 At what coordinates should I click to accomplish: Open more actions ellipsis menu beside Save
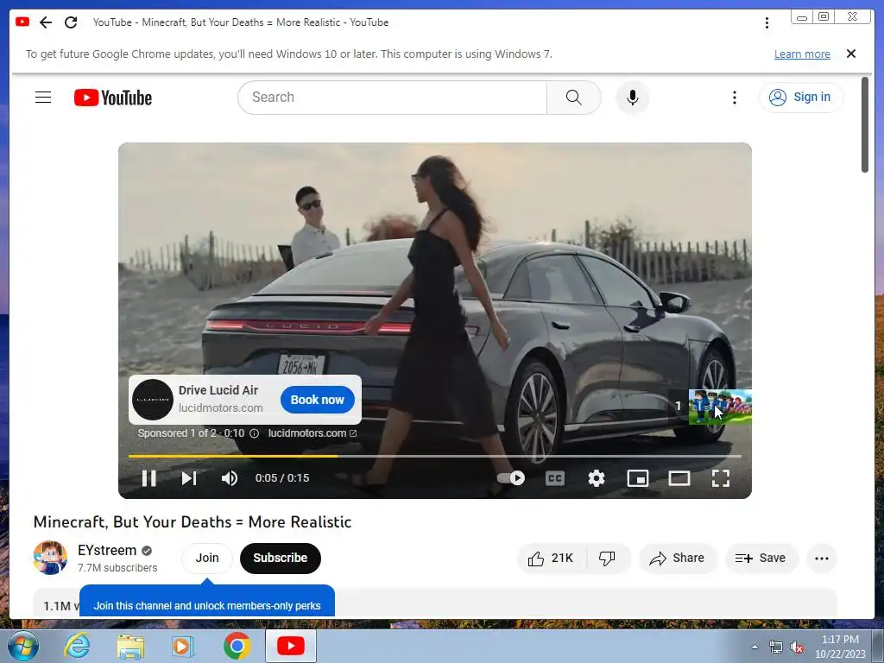coord(822,559)
